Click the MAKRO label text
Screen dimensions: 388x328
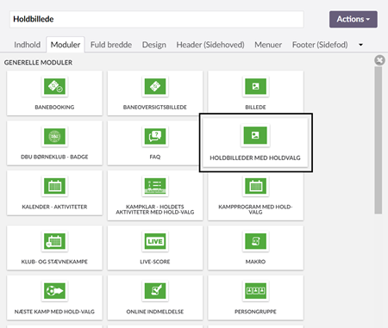tap(255, 262)
